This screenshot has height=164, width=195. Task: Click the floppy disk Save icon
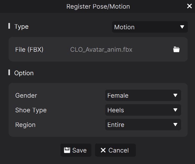(x=67, y=150)
